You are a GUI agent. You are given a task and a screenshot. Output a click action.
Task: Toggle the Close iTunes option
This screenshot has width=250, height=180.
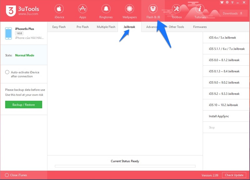[7, 175]
